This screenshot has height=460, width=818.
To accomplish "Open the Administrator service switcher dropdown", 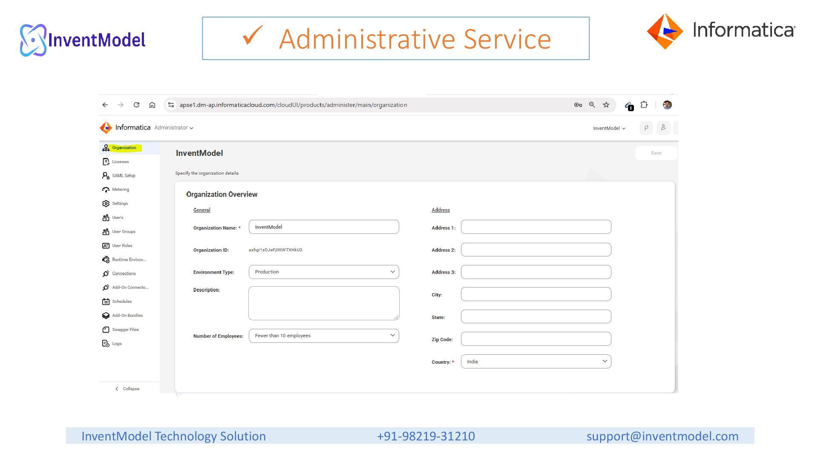I will [x=174, y=128].
